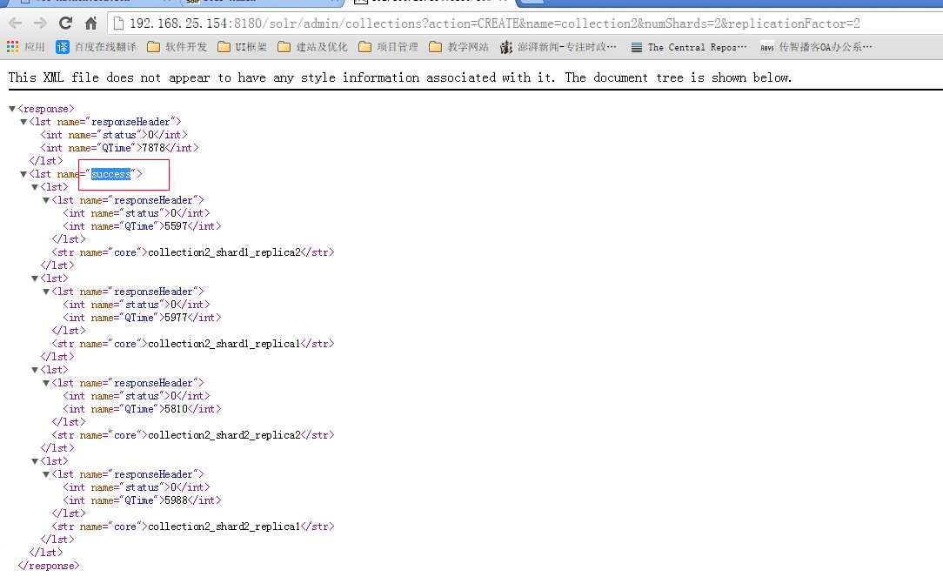Click the highlighted word success

click(110, 174)
